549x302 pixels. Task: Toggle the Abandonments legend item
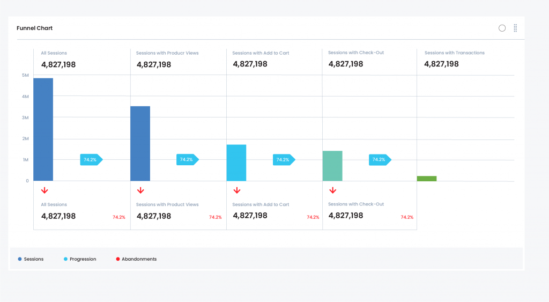[136, 259]
